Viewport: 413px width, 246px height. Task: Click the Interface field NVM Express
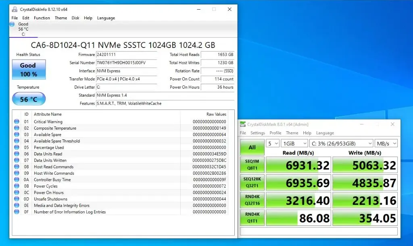tap(126, 71)
